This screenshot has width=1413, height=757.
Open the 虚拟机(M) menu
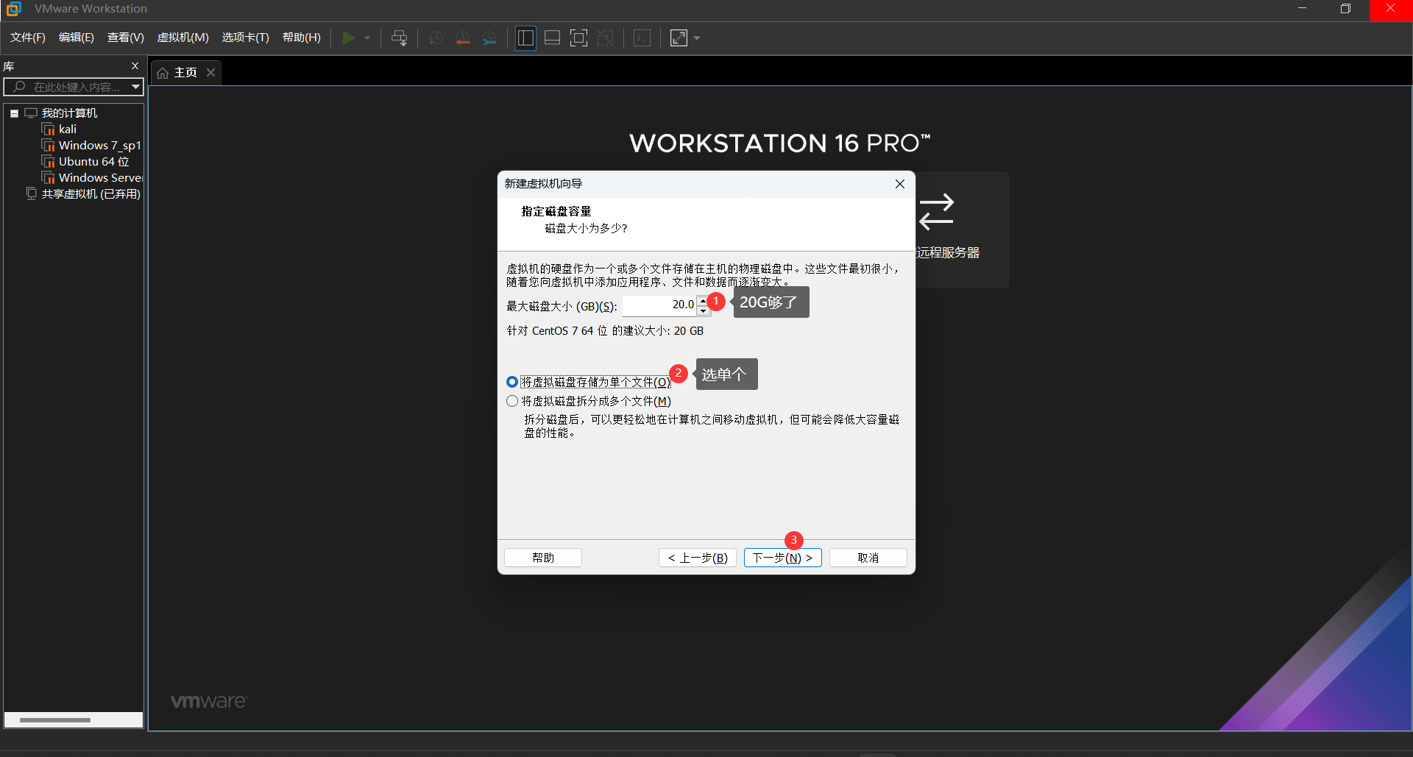click(x=183, y=38)
